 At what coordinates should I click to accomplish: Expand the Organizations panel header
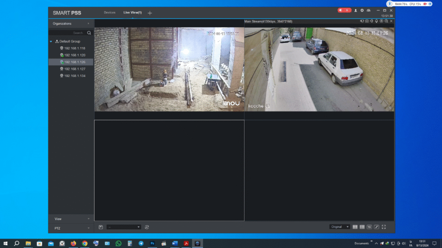(71, 24)
